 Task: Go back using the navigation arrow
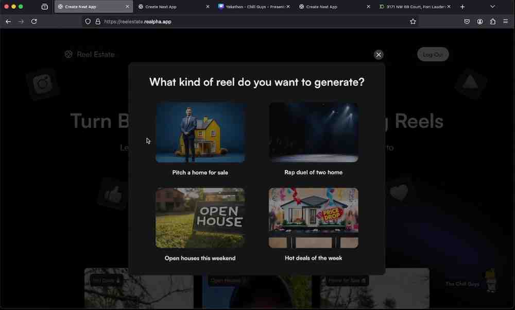point(8,22)
